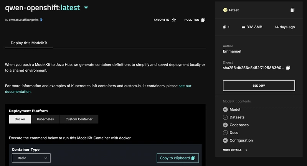Image resolution: width=307 pixels, height=166 pixels.
Task: Select the Custom Container tab
Action: (x=79, y=119)
